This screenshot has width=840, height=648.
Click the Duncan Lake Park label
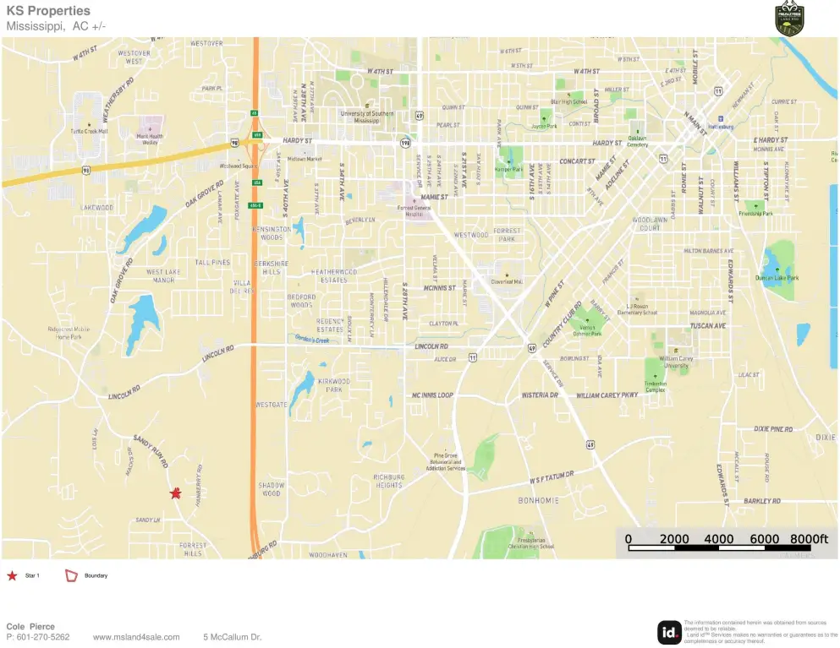coord(777,277)
